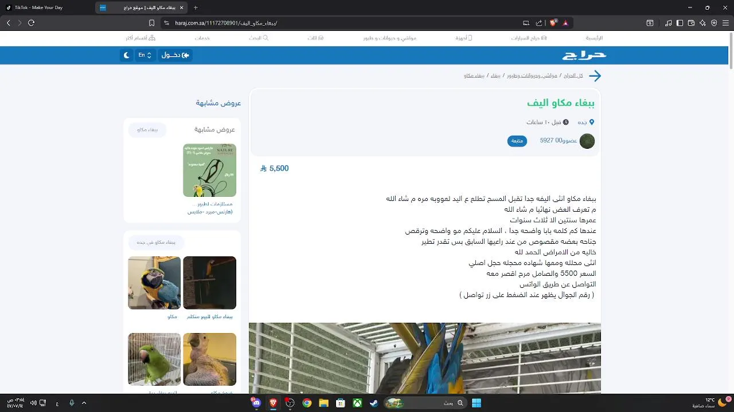The image size is (734, 412).
Task: Click the حراج site logo
Action: click(x=584, y=55)
